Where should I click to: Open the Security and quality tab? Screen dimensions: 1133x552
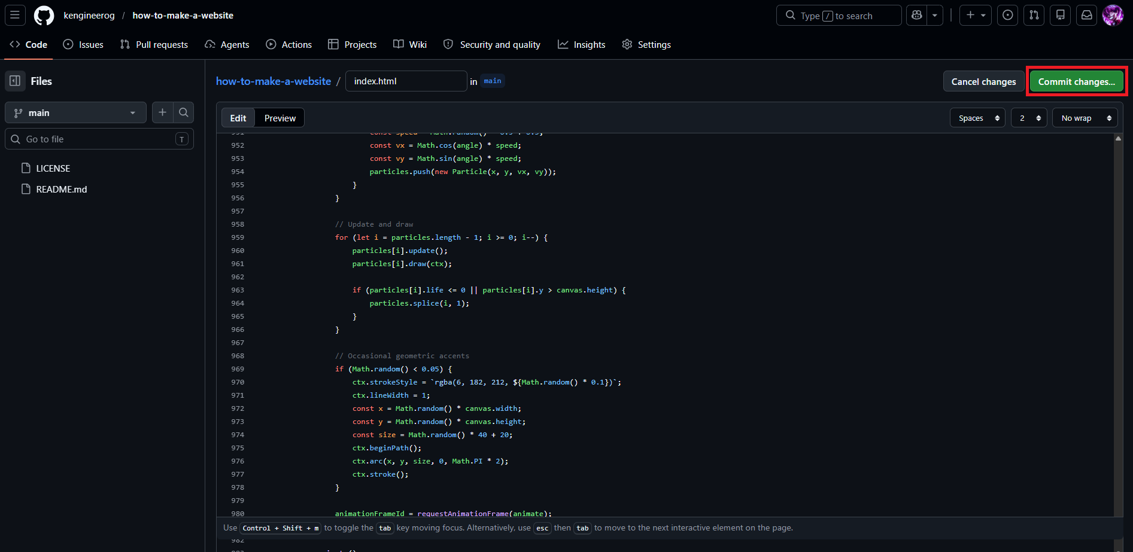coord(492,45)
